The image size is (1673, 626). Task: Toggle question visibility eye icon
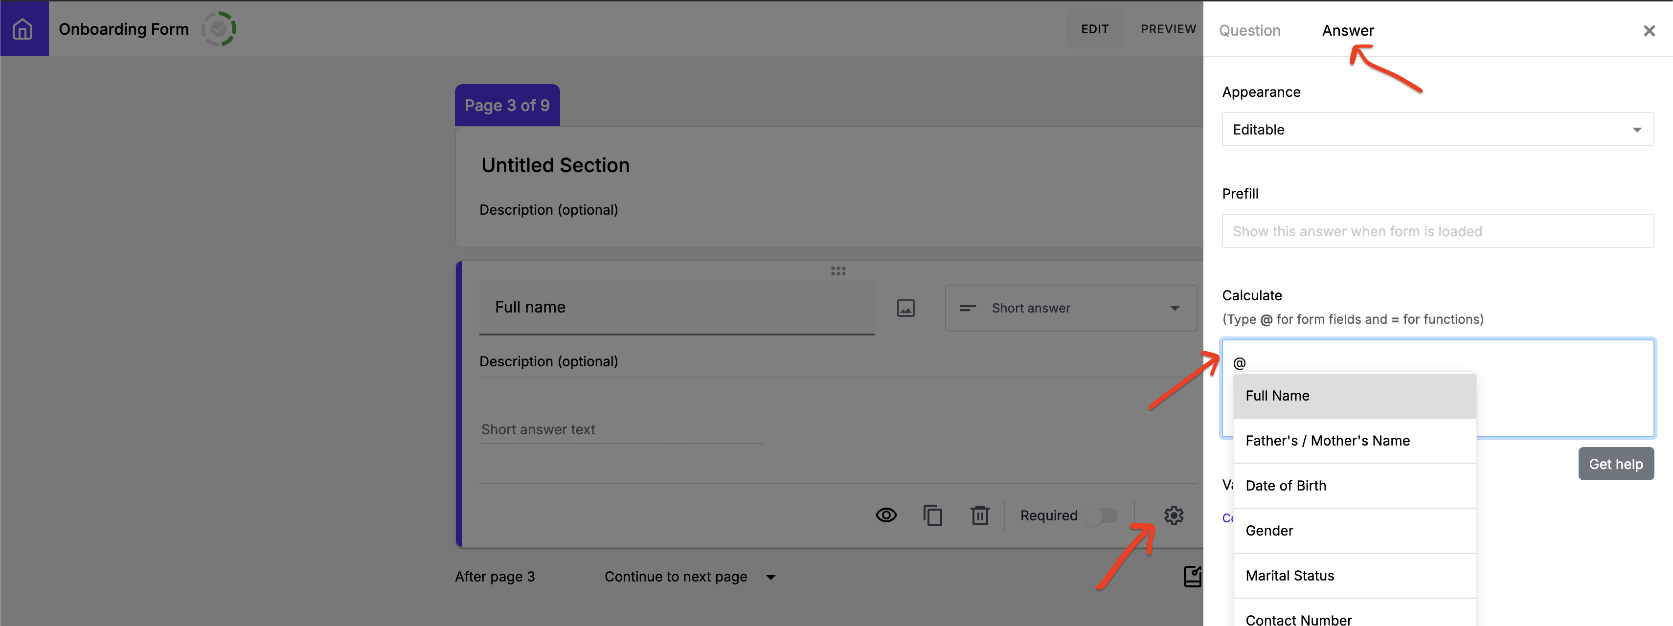click(886, 515)
